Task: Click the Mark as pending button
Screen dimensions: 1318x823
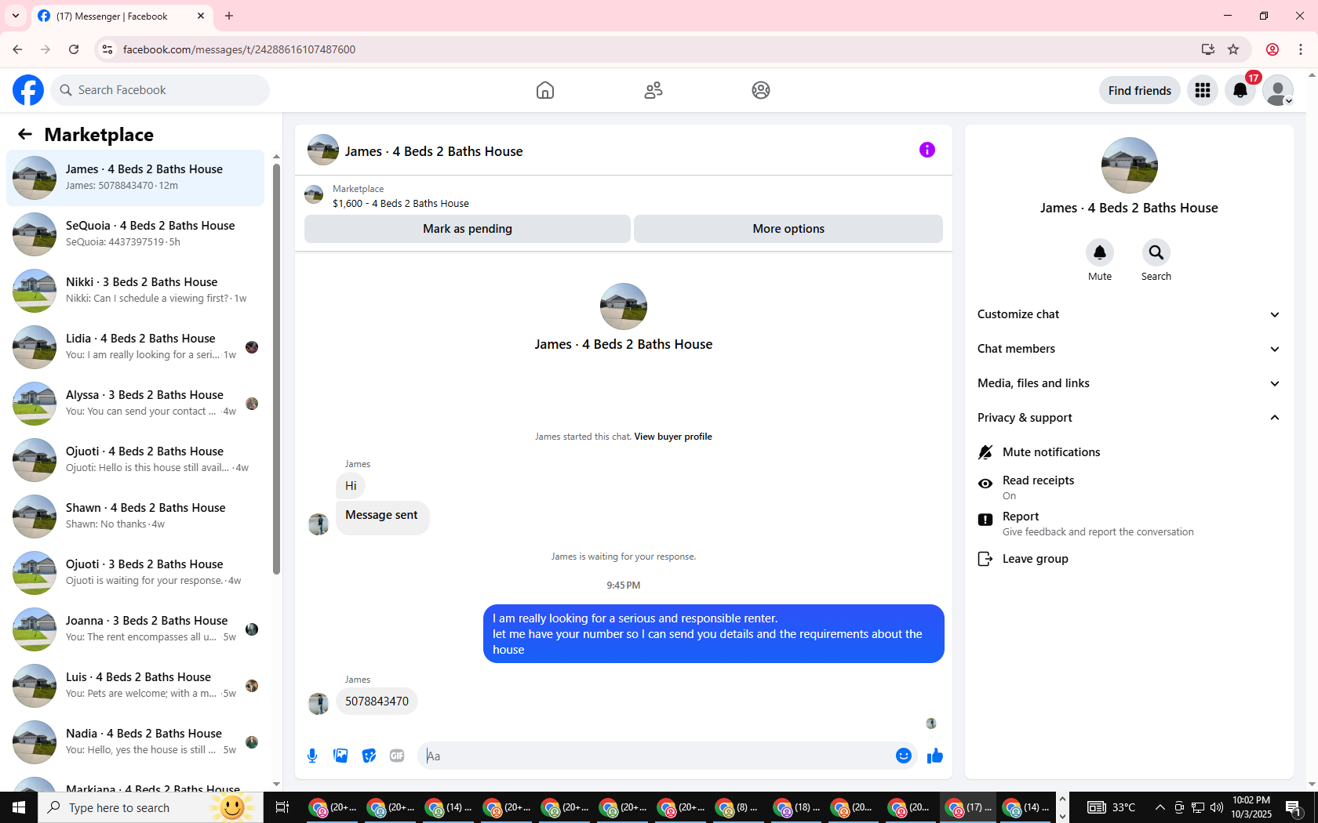Action: pos(468,229)
